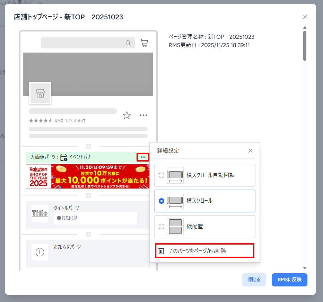Click the plus inserter above 大画像パーツ

[x=88, y=146]
